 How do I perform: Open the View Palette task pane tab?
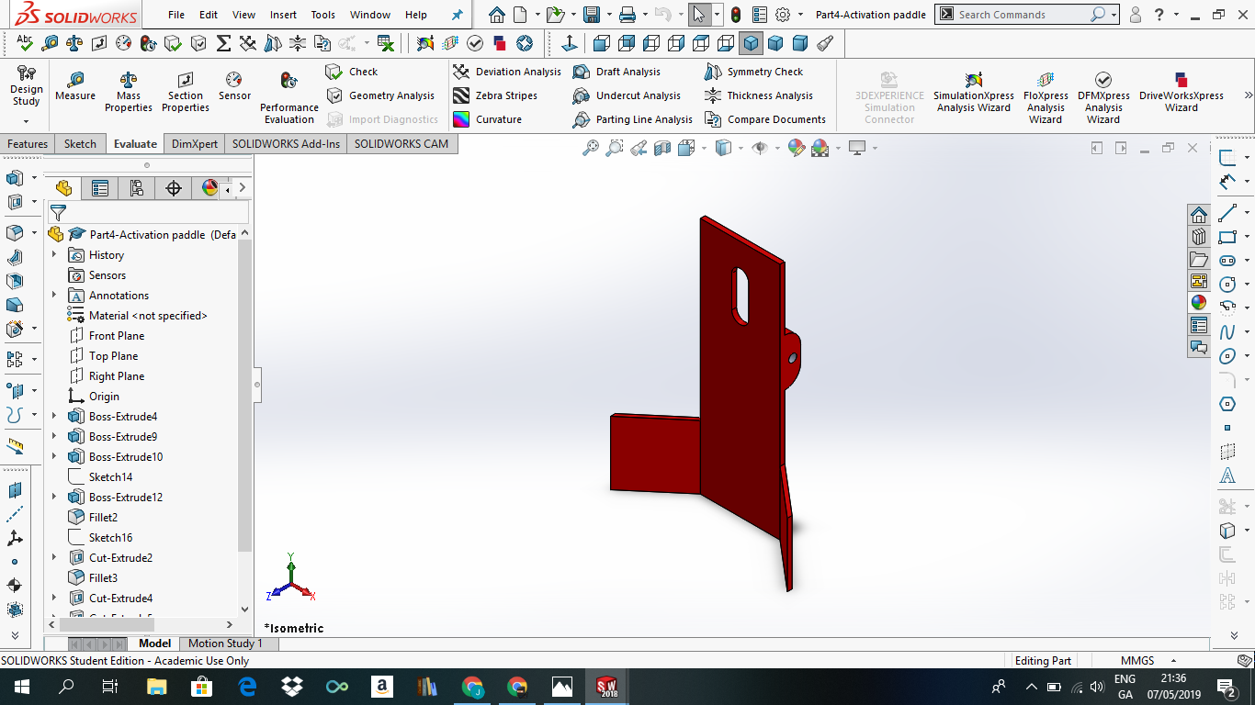1199,281
